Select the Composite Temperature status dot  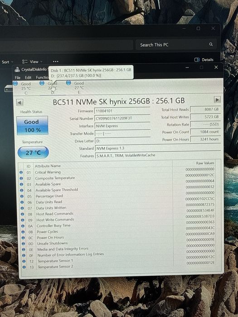(x=21, y=178)
